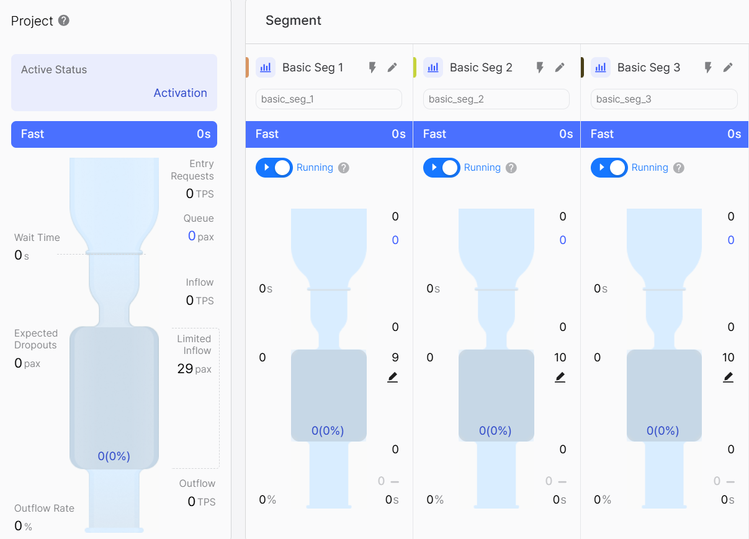Edit Basic Seg 3 name with pencil icon
The width and height of the screenshot is (749, 539).
[728, 68]
